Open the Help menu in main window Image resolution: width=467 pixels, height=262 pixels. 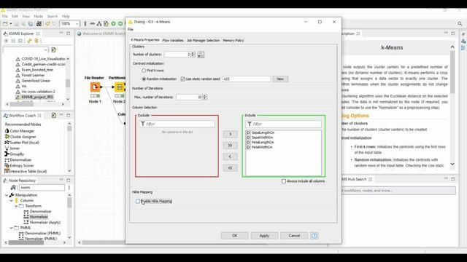pos(66,16)
